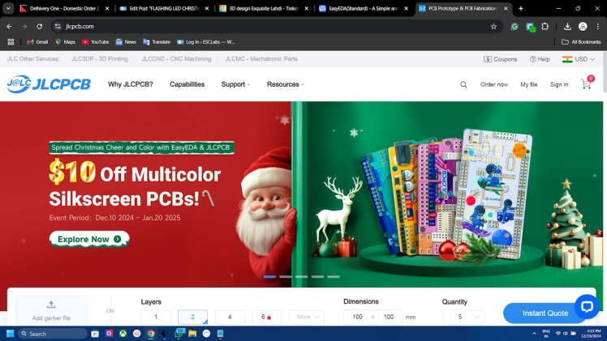Open JLCMC - Mechatronic Parts link

(x=261, y=58)
